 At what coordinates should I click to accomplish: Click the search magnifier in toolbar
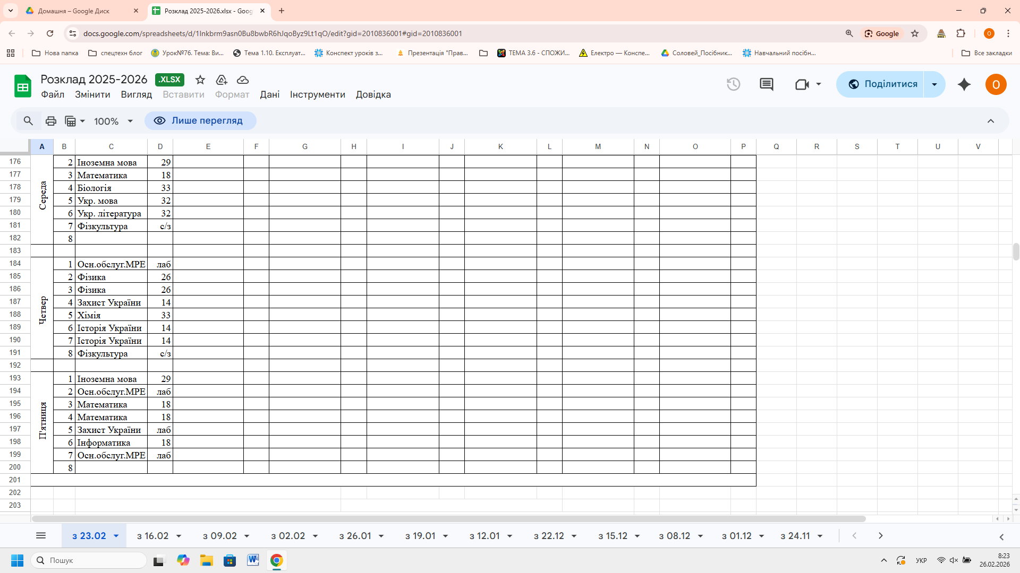click(28, 121)
